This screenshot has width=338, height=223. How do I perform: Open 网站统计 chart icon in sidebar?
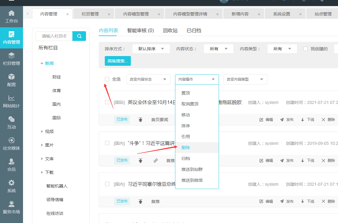point(12,98)
